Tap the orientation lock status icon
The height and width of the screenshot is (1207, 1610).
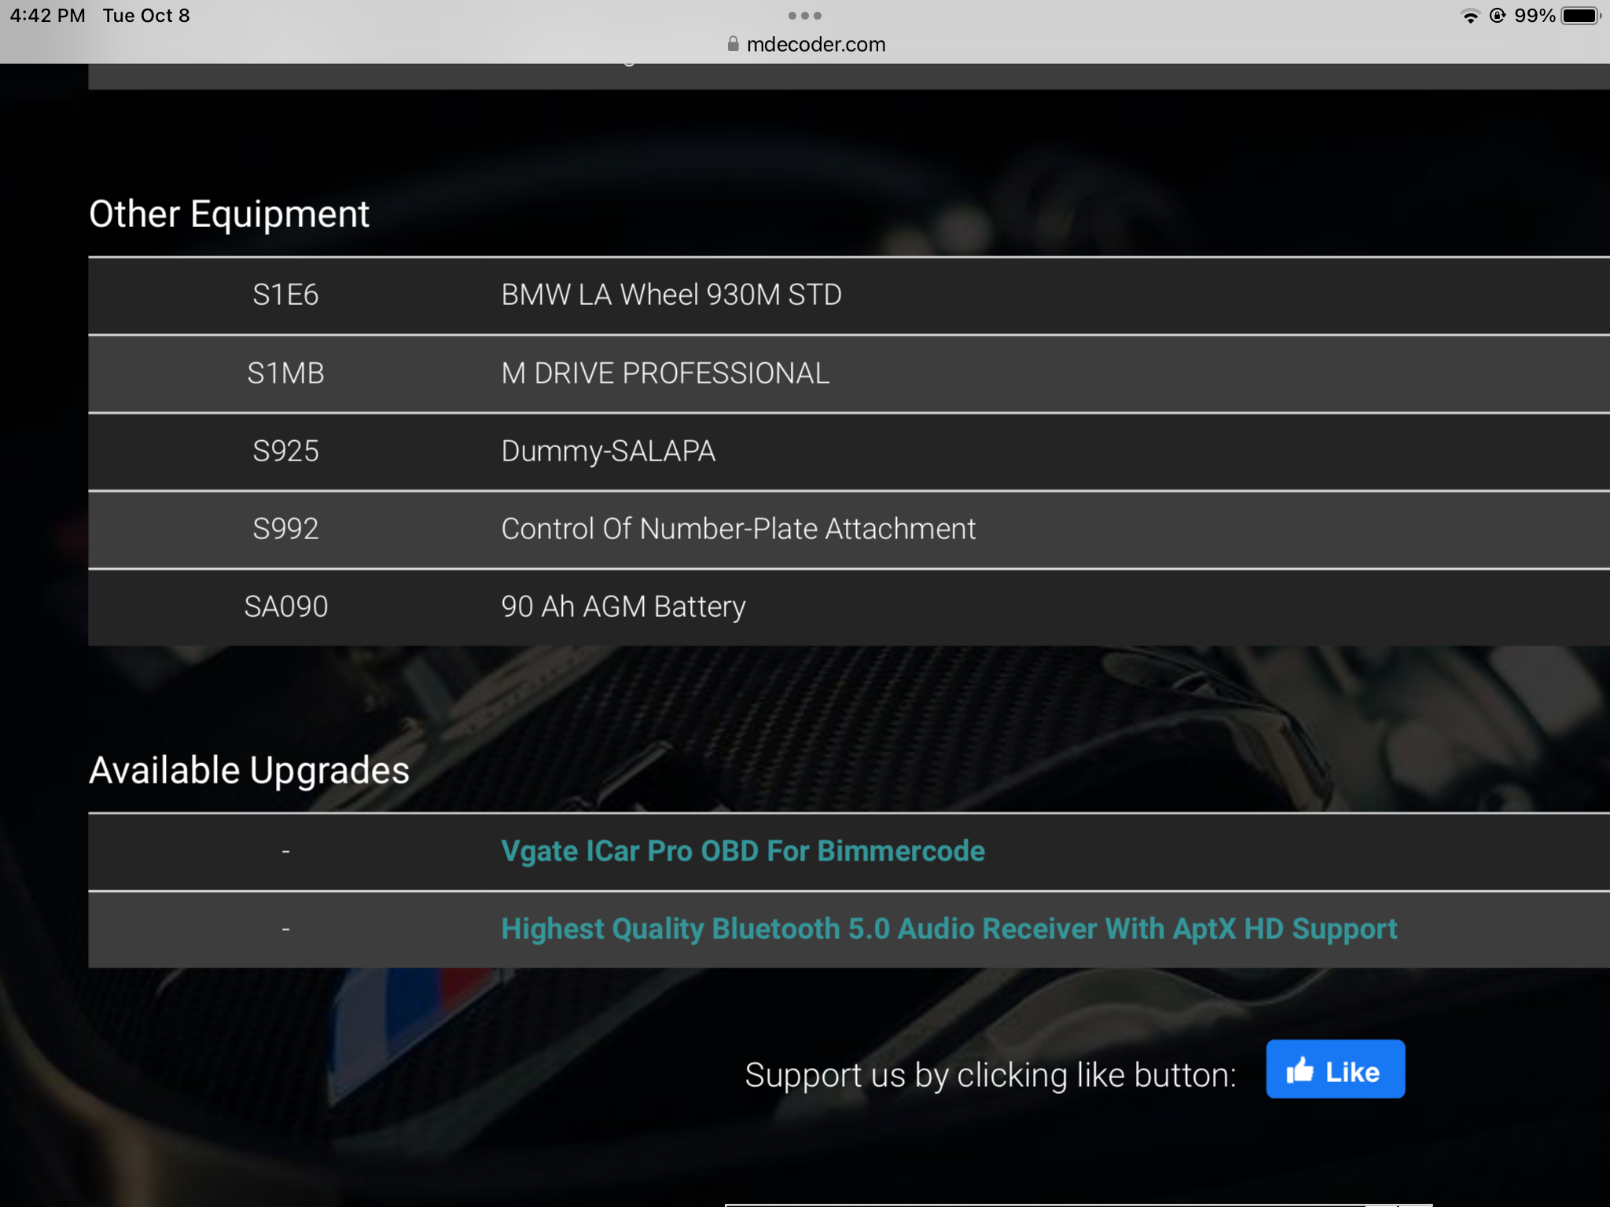click(1498, 16)
